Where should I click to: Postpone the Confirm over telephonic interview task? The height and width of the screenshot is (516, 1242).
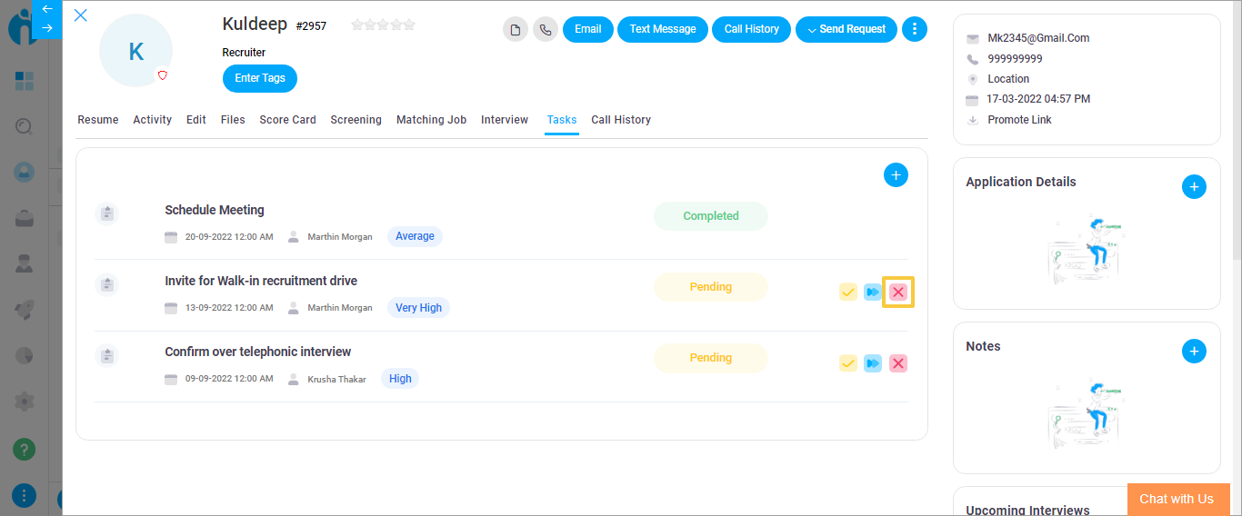[873, 363]
